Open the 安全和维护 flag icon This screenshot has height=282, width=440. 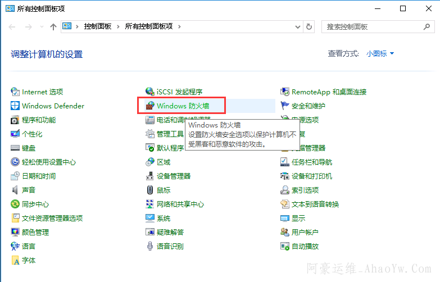click(x=285, y=106)
